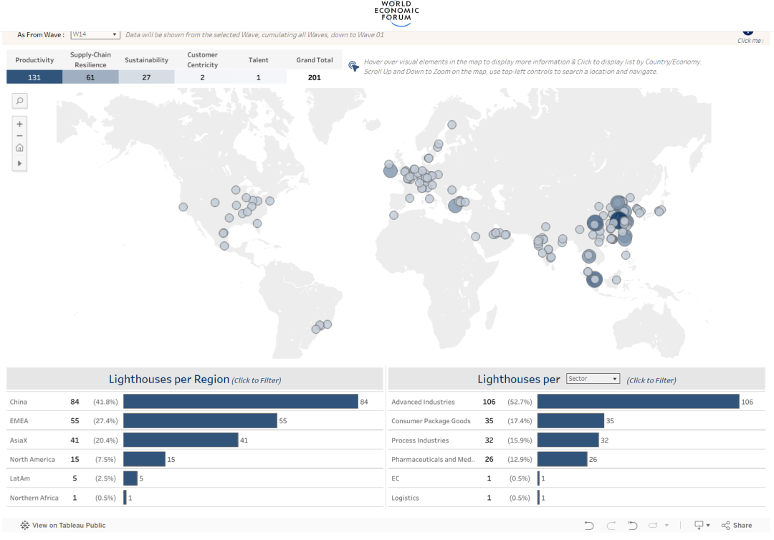Reset the map view with home icon

(19, 148)
